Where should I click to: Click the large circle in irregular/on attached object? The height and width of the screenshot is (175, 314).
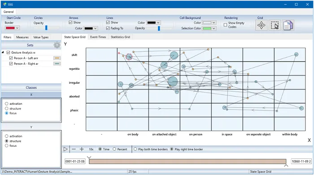pyautogui.click(x=173, y=81)
